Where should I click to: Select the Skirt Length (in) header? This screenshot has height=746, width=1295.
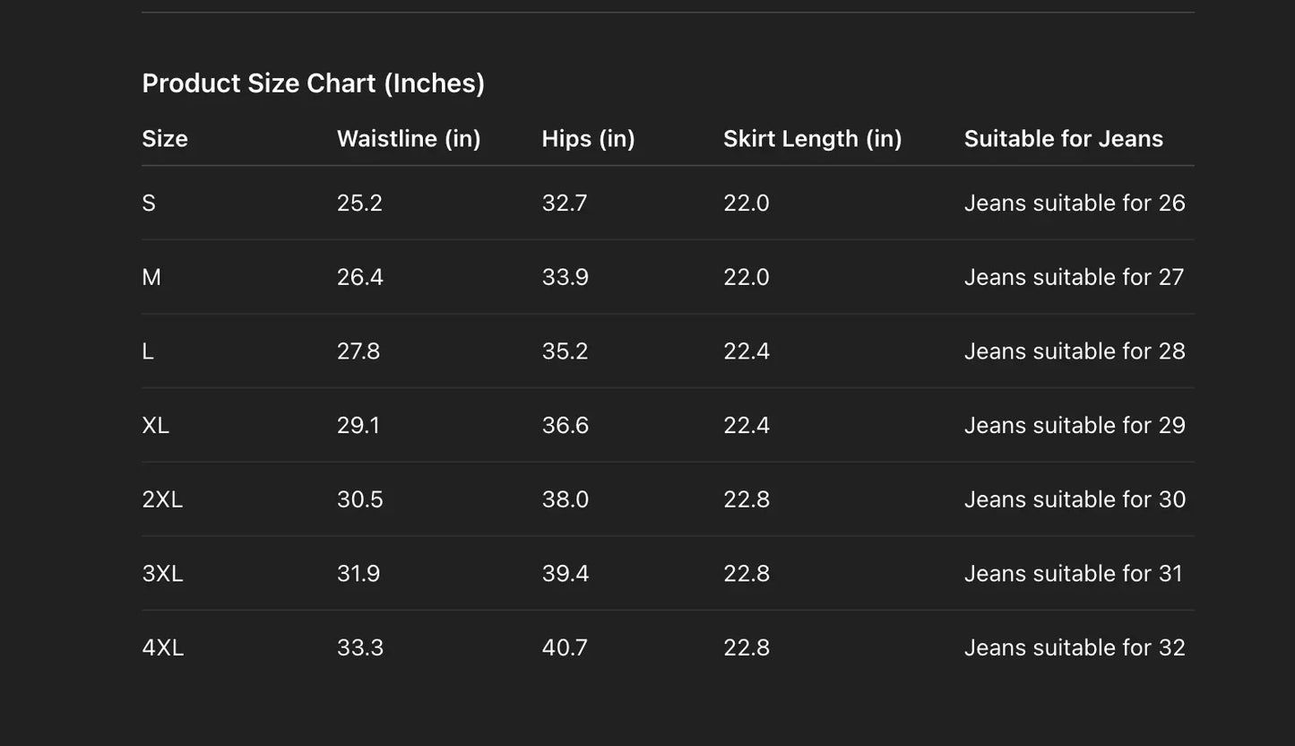[812, 139]
